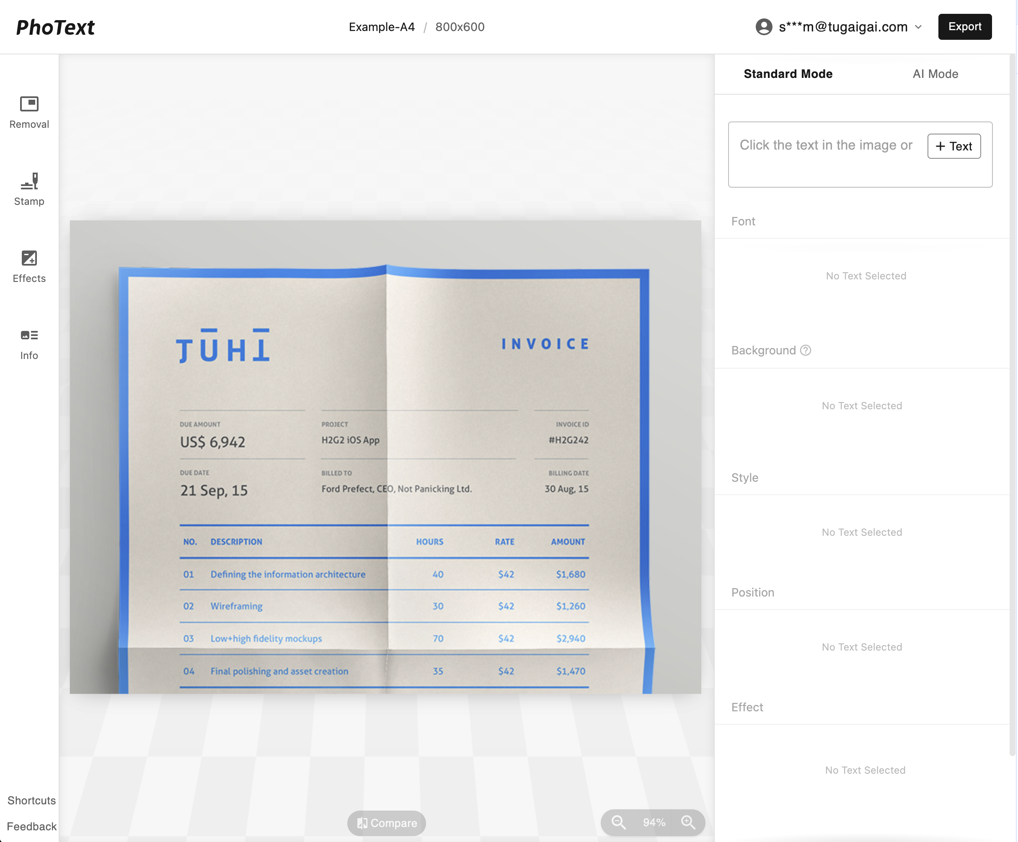Image resolution: width=1018 pixels, height=842 pixels.
Task: Click the Compare view button
Action: click(386, 823)
